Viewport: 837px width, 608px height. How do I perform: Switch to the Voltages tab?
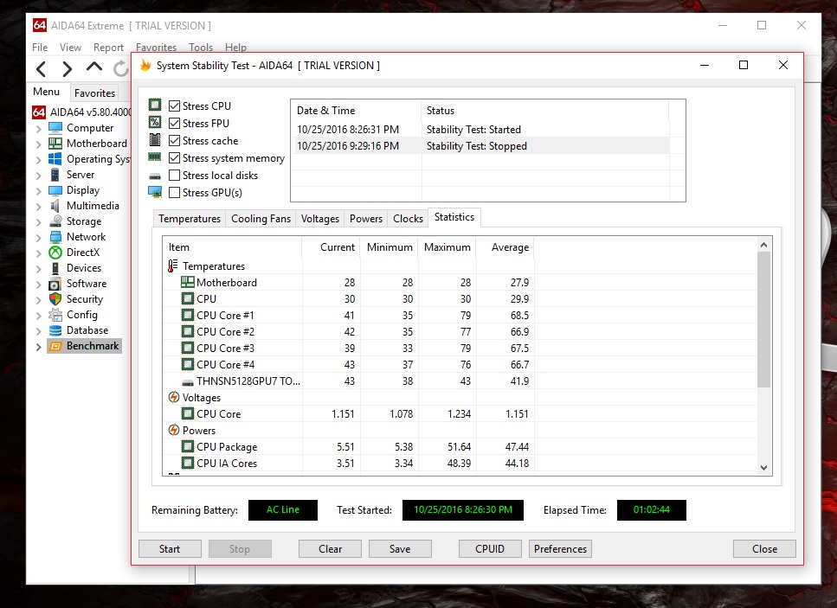click(319, 219)
